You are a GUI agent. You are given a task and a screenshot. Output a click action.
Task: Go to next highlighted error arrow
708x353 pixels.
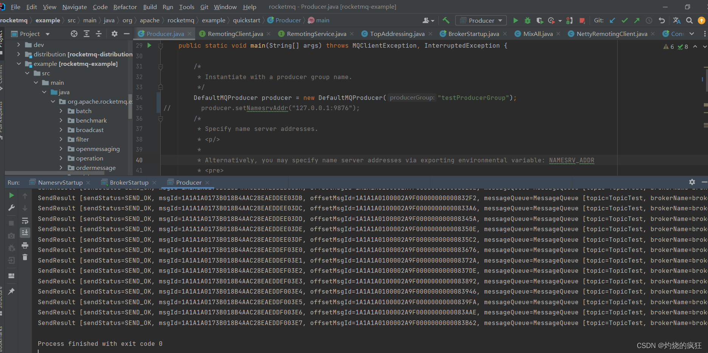tap(705, 47)
